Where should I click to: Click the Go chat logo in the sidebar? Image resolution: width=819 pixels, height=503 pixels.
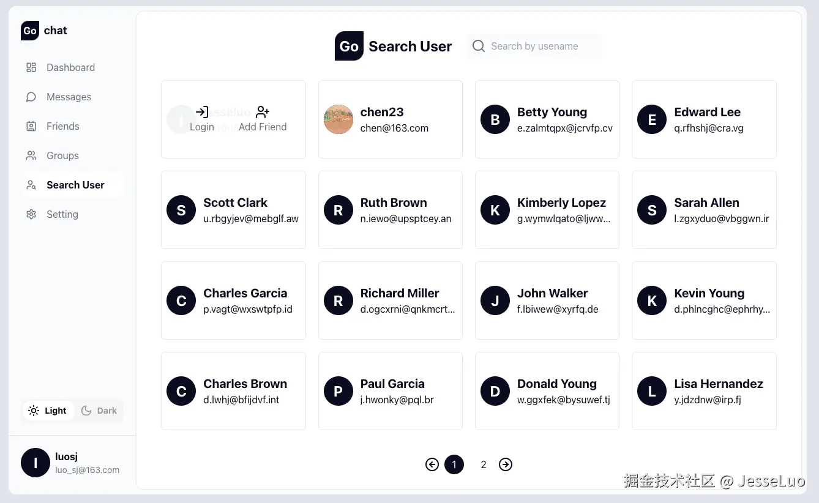click(x=44, y=31)
